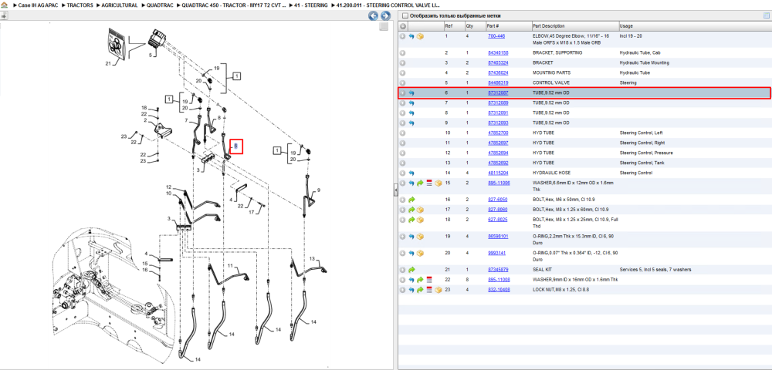772x370 pixels.
Task: Go to the home page icon
Action: (5, 5)
